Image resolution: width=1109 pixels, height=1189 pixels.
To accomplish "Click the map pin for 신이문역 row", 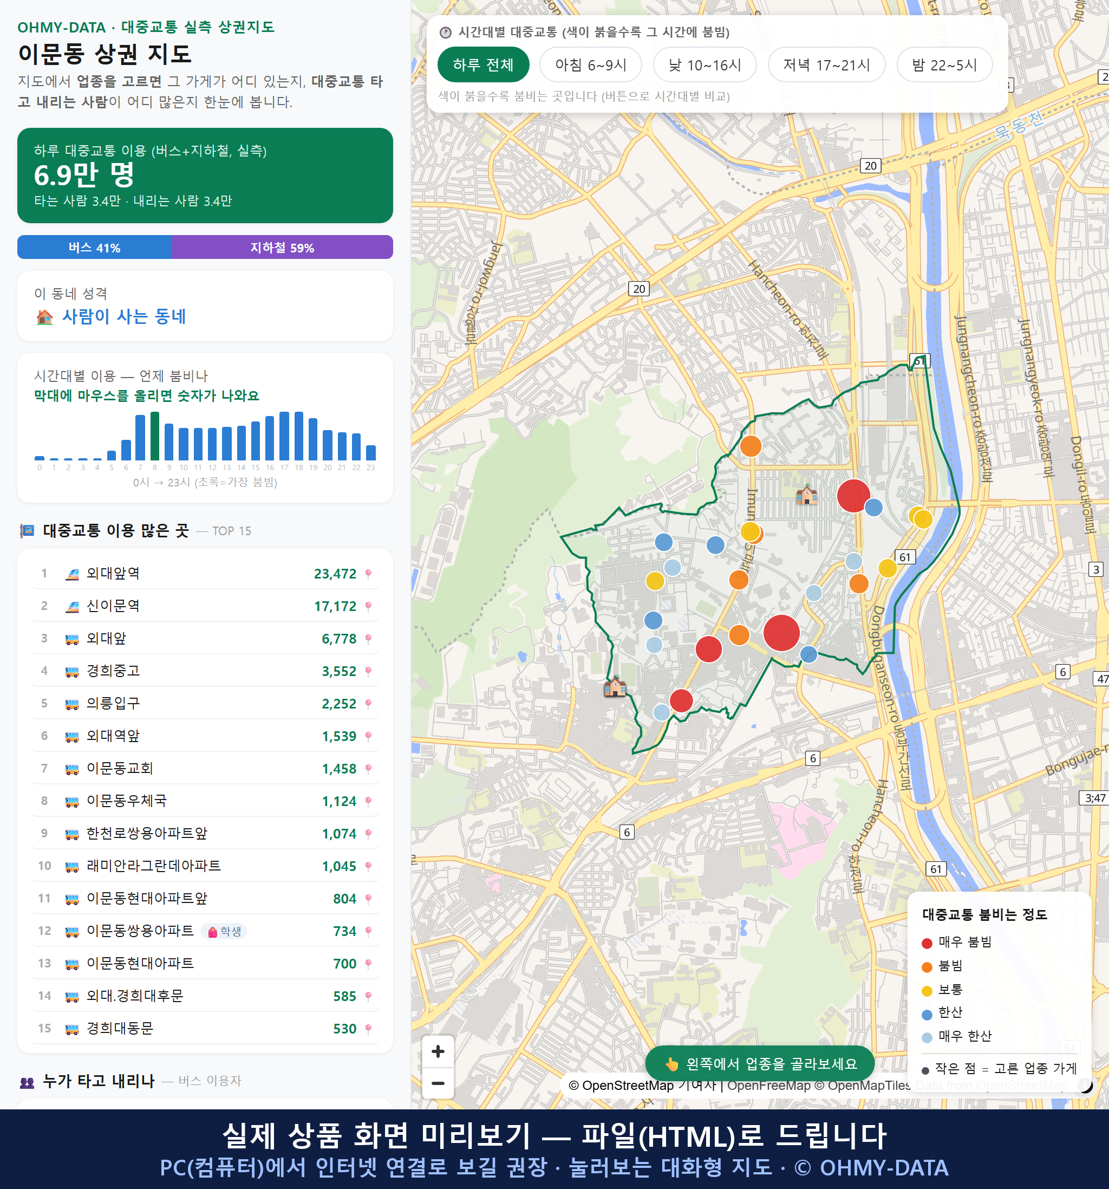I will pyautogui.click(x=368, y=607).
